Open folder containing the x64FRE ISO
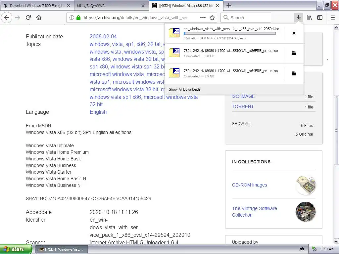Image resolution: width=339 pixels, height=254 pixels. (294, 73)
